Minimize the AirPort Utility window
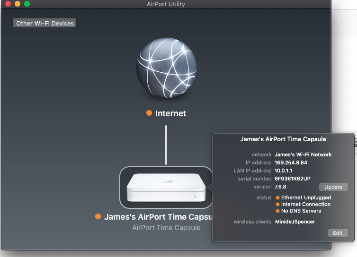The width and height of the screenshot is (357, 257). click(x=18, y=4)
